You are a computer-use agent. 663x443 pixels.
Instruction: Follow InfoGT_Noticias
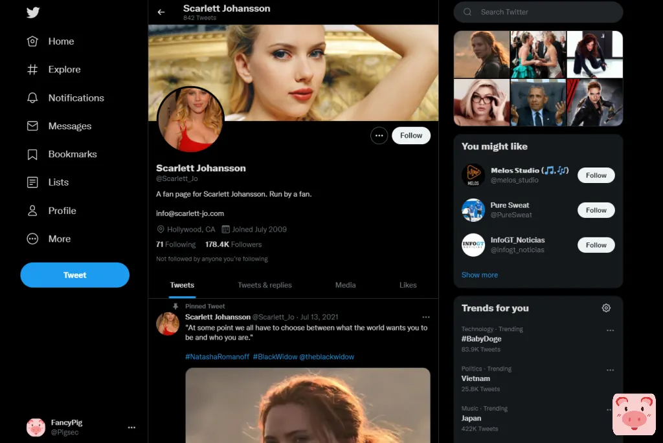point(596,245)
